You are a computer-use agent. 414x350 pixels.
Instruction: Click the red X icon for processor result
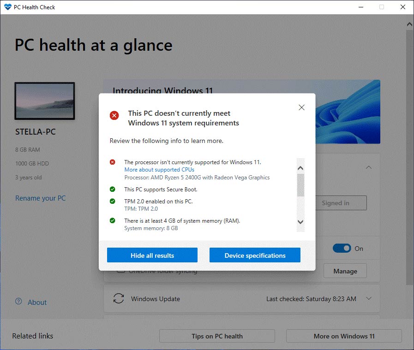113,162
